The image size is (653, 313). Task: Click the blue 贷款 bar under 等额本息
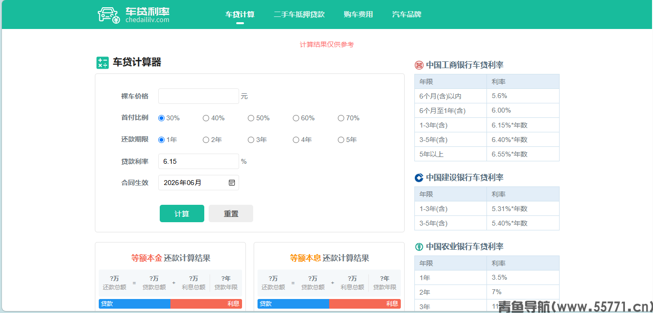(293, 304)
